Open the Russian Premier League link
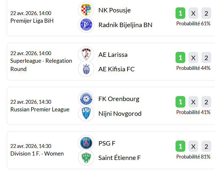This screenshot has width=215, height=170. pos(40,110)
